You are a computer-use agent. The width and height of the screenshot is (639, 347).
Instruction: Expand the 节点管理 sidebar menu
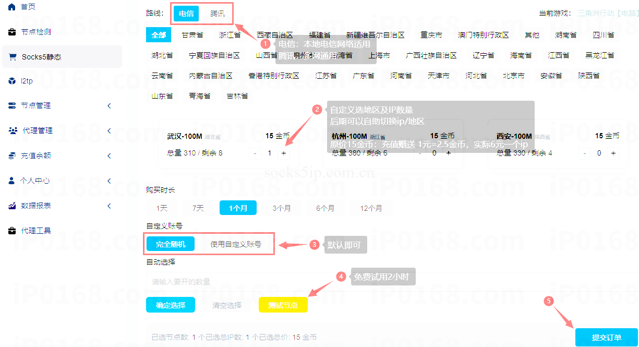[x=110, y=106]
